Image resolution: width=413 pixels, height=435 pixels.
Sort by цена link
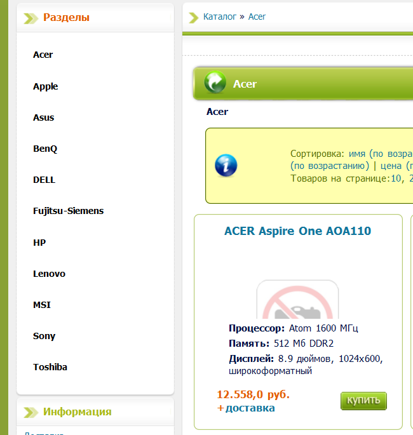[x=396, y=166]
